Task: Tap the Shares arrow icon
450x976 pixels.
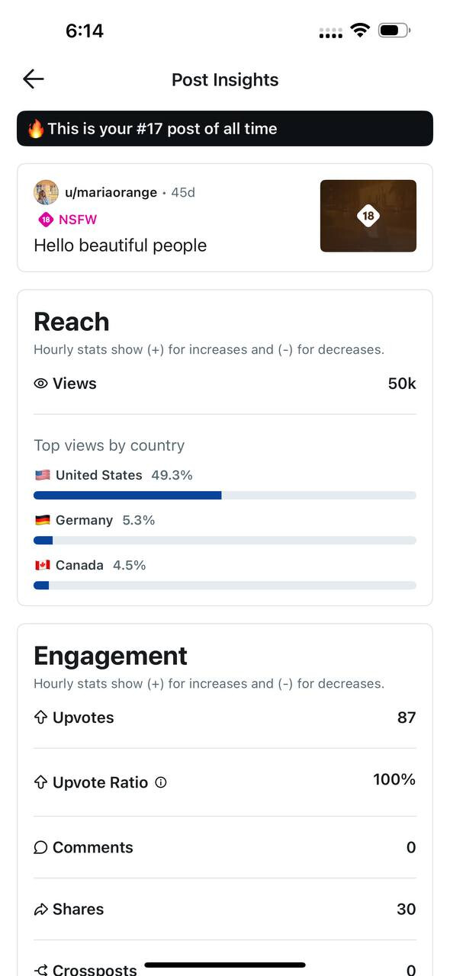Action: point(41,909)
